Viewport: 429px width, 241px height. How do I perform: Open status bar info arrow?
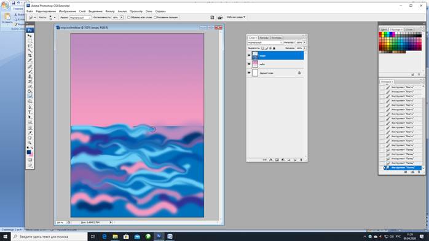[x=111, y=223]
